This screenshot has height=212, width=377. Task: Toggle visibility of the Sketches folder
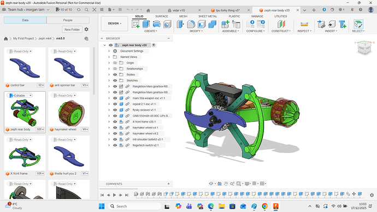pos(115,80)
